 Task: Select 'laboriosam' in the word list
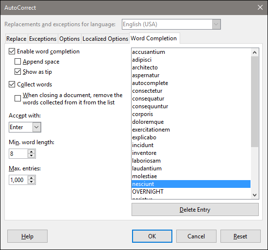click(191, 161)
